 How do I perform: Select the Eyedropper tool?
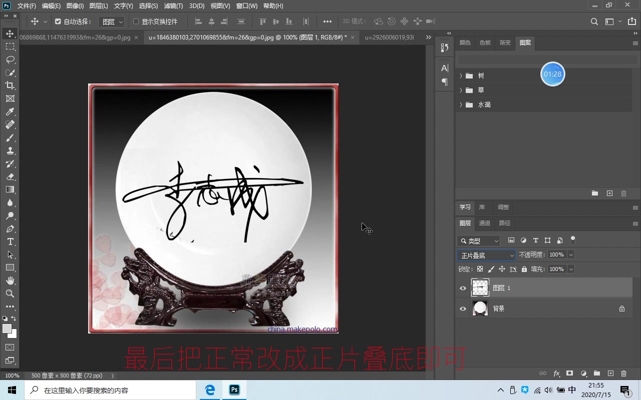[10, 111]
